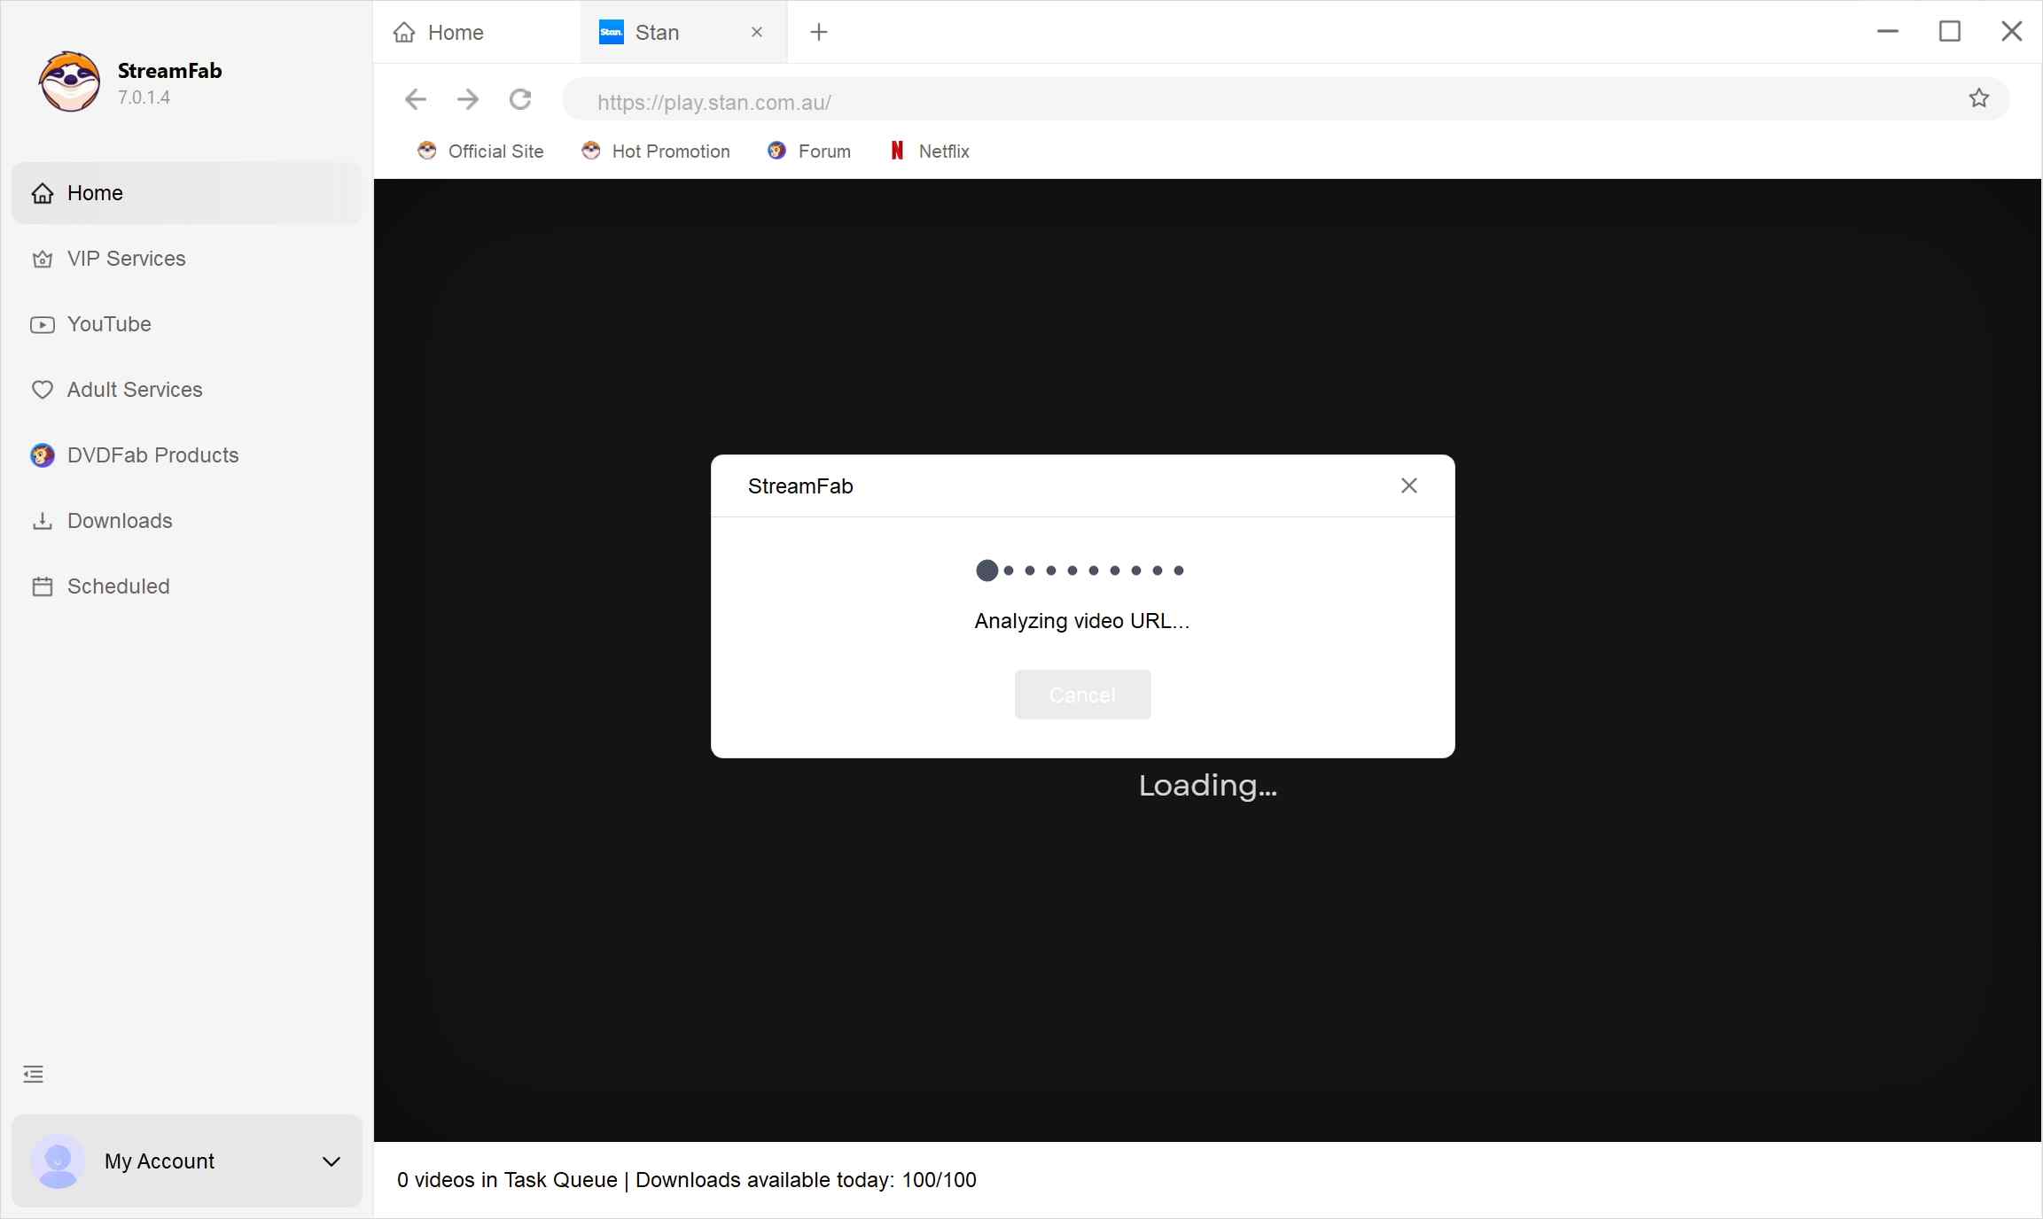View the Downloads list

coord(119,521)
